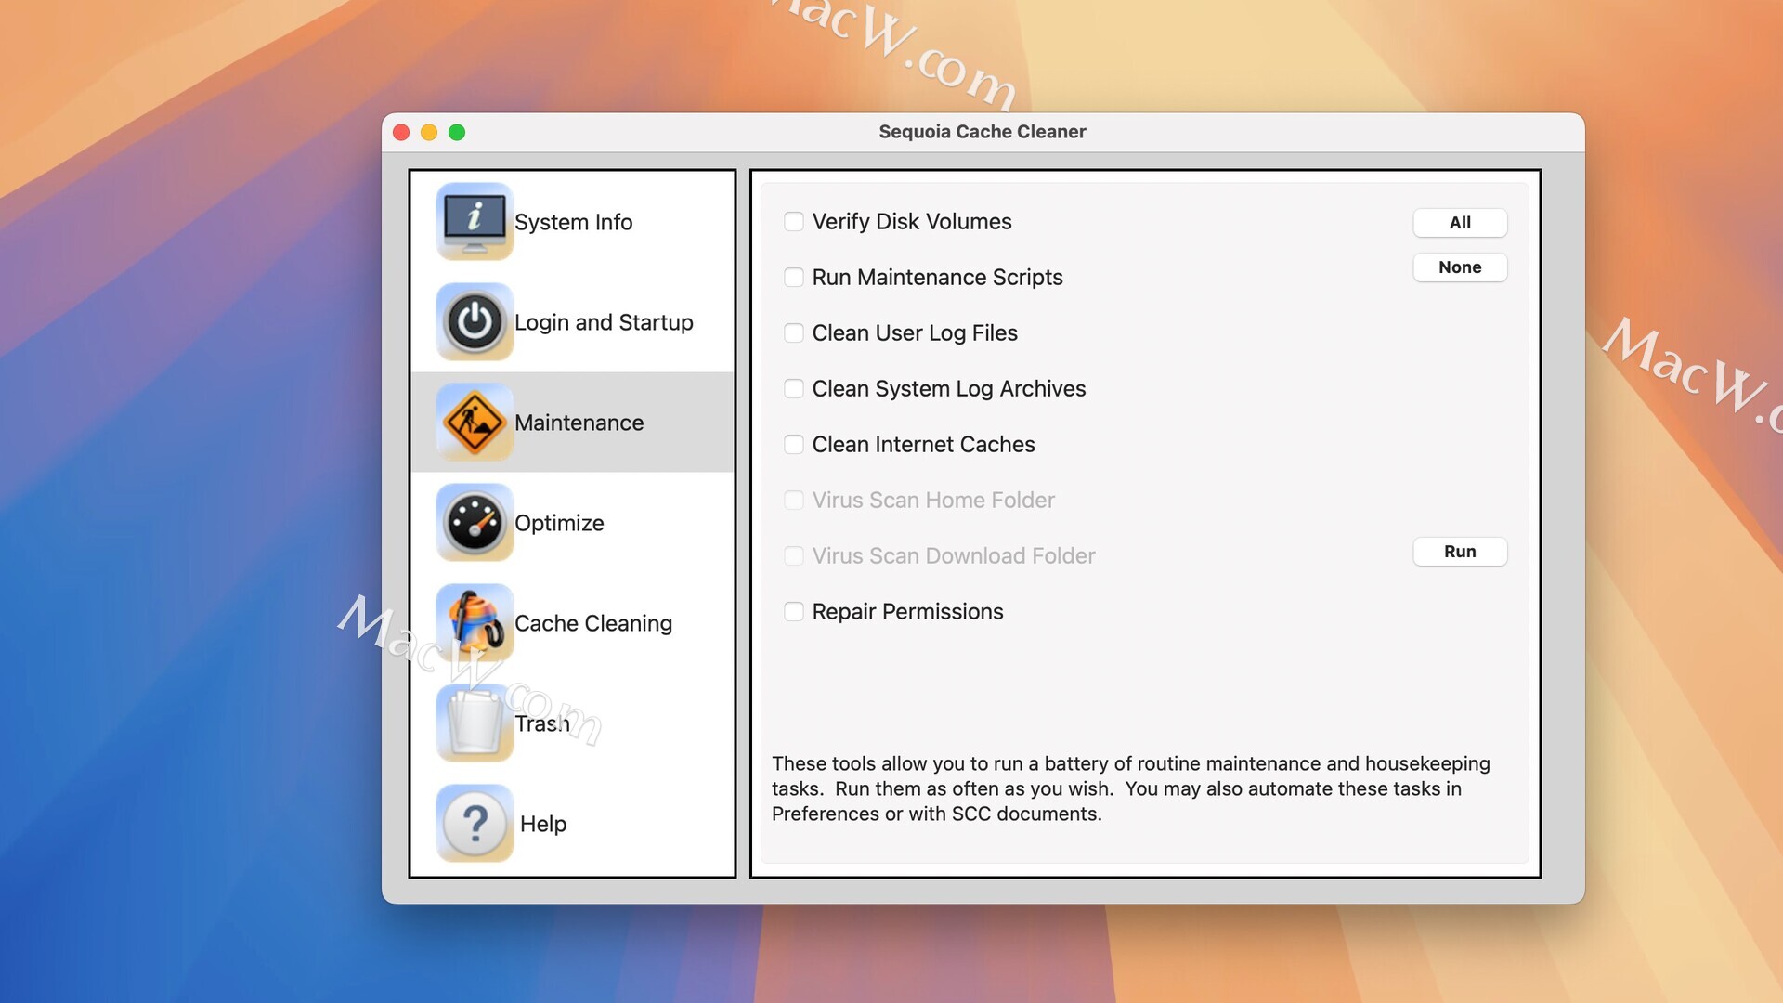Click the None button to deselect tasks
The width and height of the screenshot is (1783, 1003).
click(x=1460, y=267)
